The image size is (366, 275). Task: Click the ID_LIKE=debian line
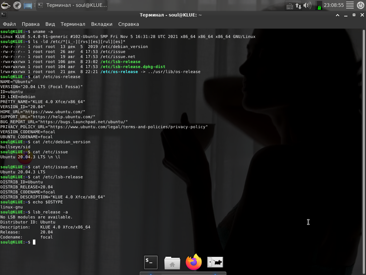[18, 97]
